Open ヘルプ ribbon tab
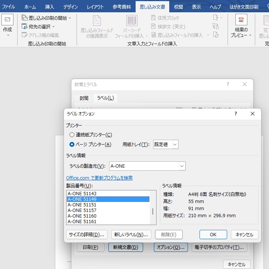 (x=215, y=7)
